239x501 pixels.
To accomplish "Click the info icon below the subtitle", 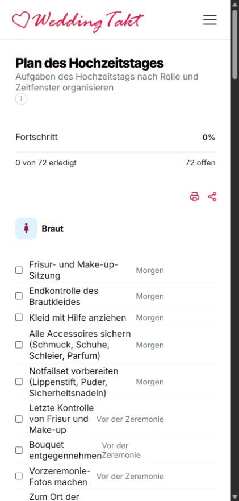I will [22, 99].
